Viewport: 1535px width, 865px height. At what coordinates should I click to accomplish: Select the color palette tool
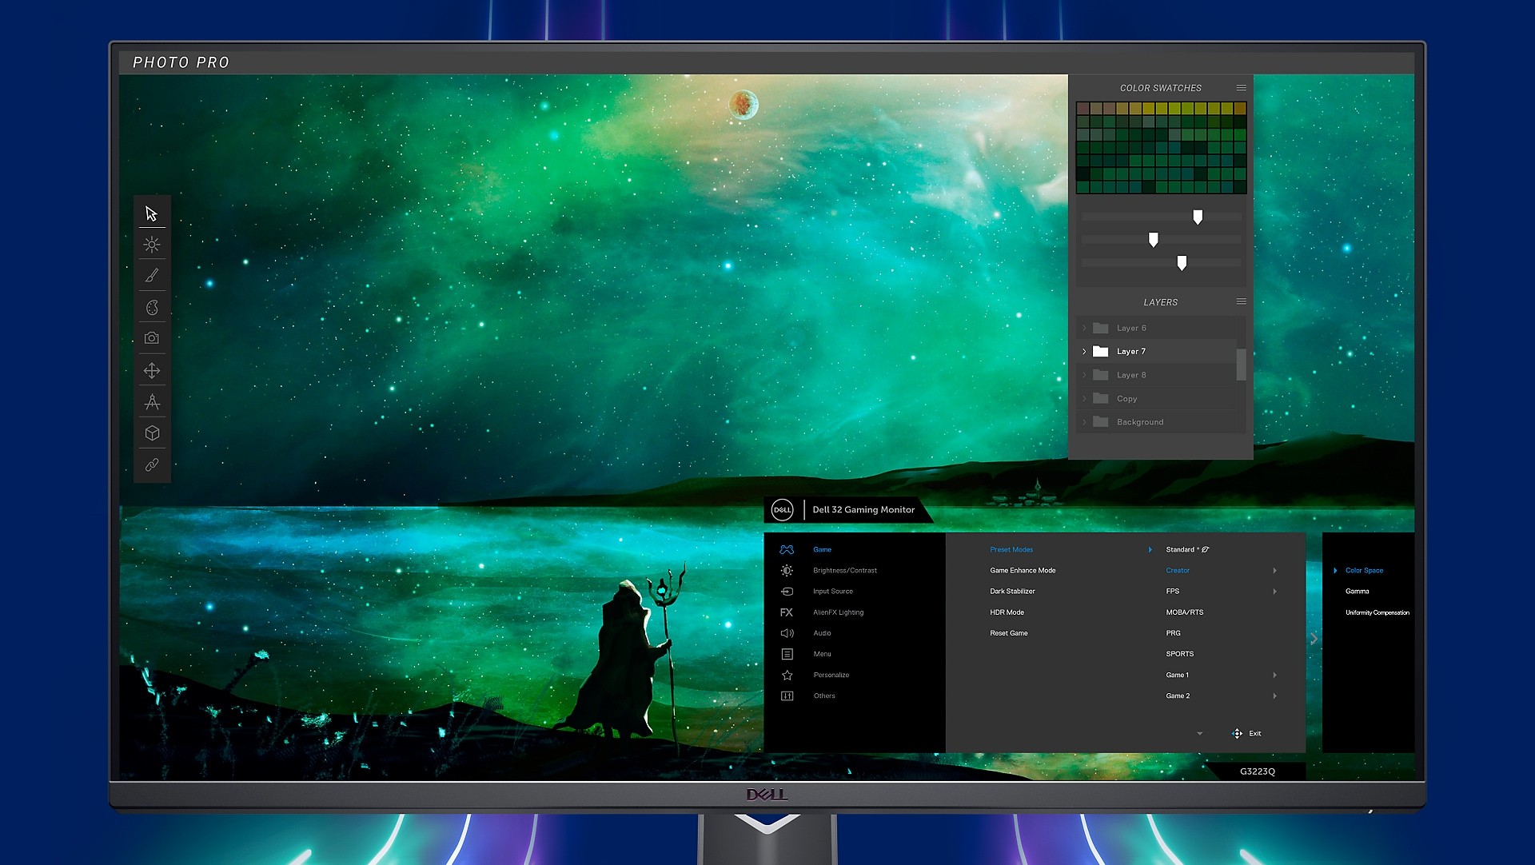[x=152, y=307]
